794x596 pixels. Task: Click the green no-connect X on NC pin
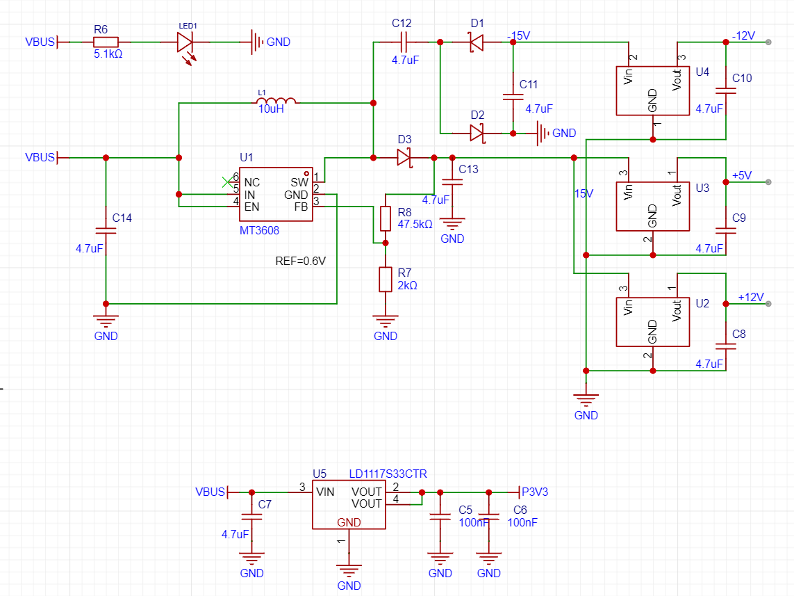(227, 182)
